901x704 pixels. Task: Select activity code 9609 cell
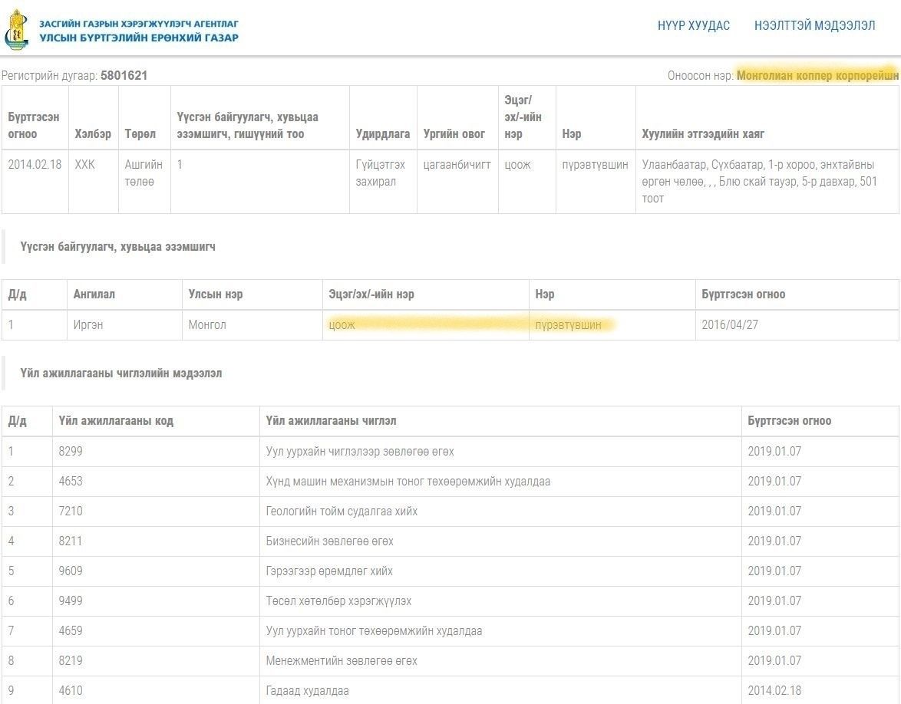click(x=71, y=571)
